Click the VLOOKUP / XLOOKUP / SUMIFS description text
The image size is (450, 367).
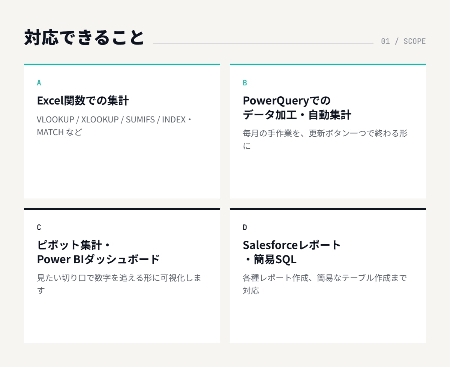[x=114, y=126]
